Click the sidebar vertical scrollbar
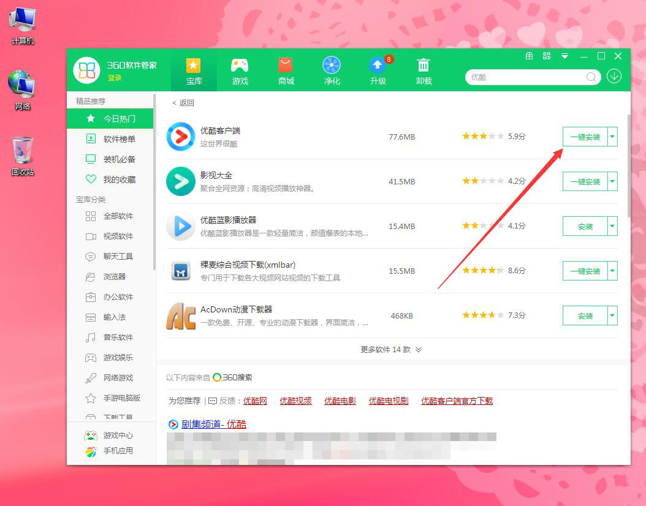This screenshot has width=646, height=506. [x=154, y=181]
